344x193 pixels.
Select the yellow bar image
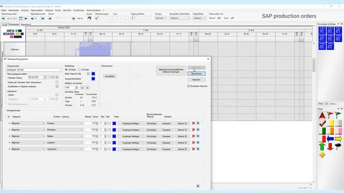(x=330, y=123)
